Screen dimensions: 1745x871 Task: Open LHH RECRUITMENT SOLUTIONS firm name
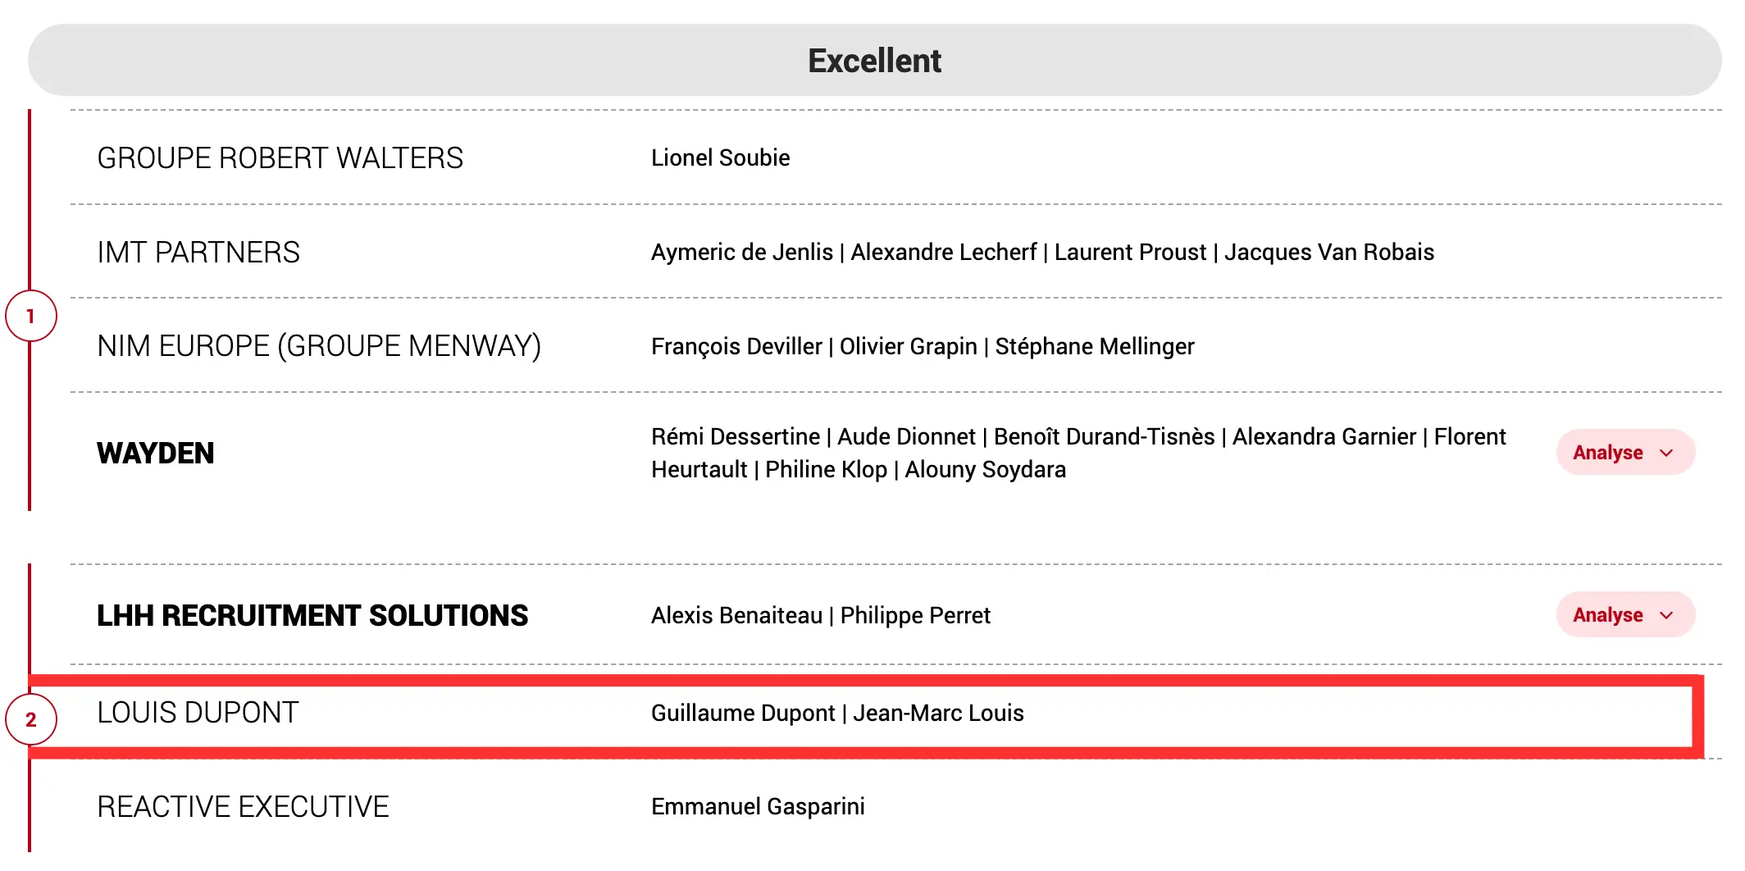[312, 616]
